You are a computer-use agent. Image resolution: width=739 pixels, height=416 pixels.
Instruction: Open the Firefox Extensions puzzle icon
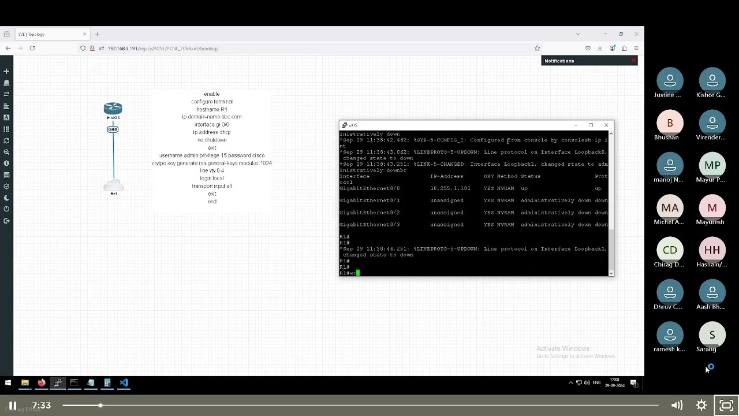[624, 49]
